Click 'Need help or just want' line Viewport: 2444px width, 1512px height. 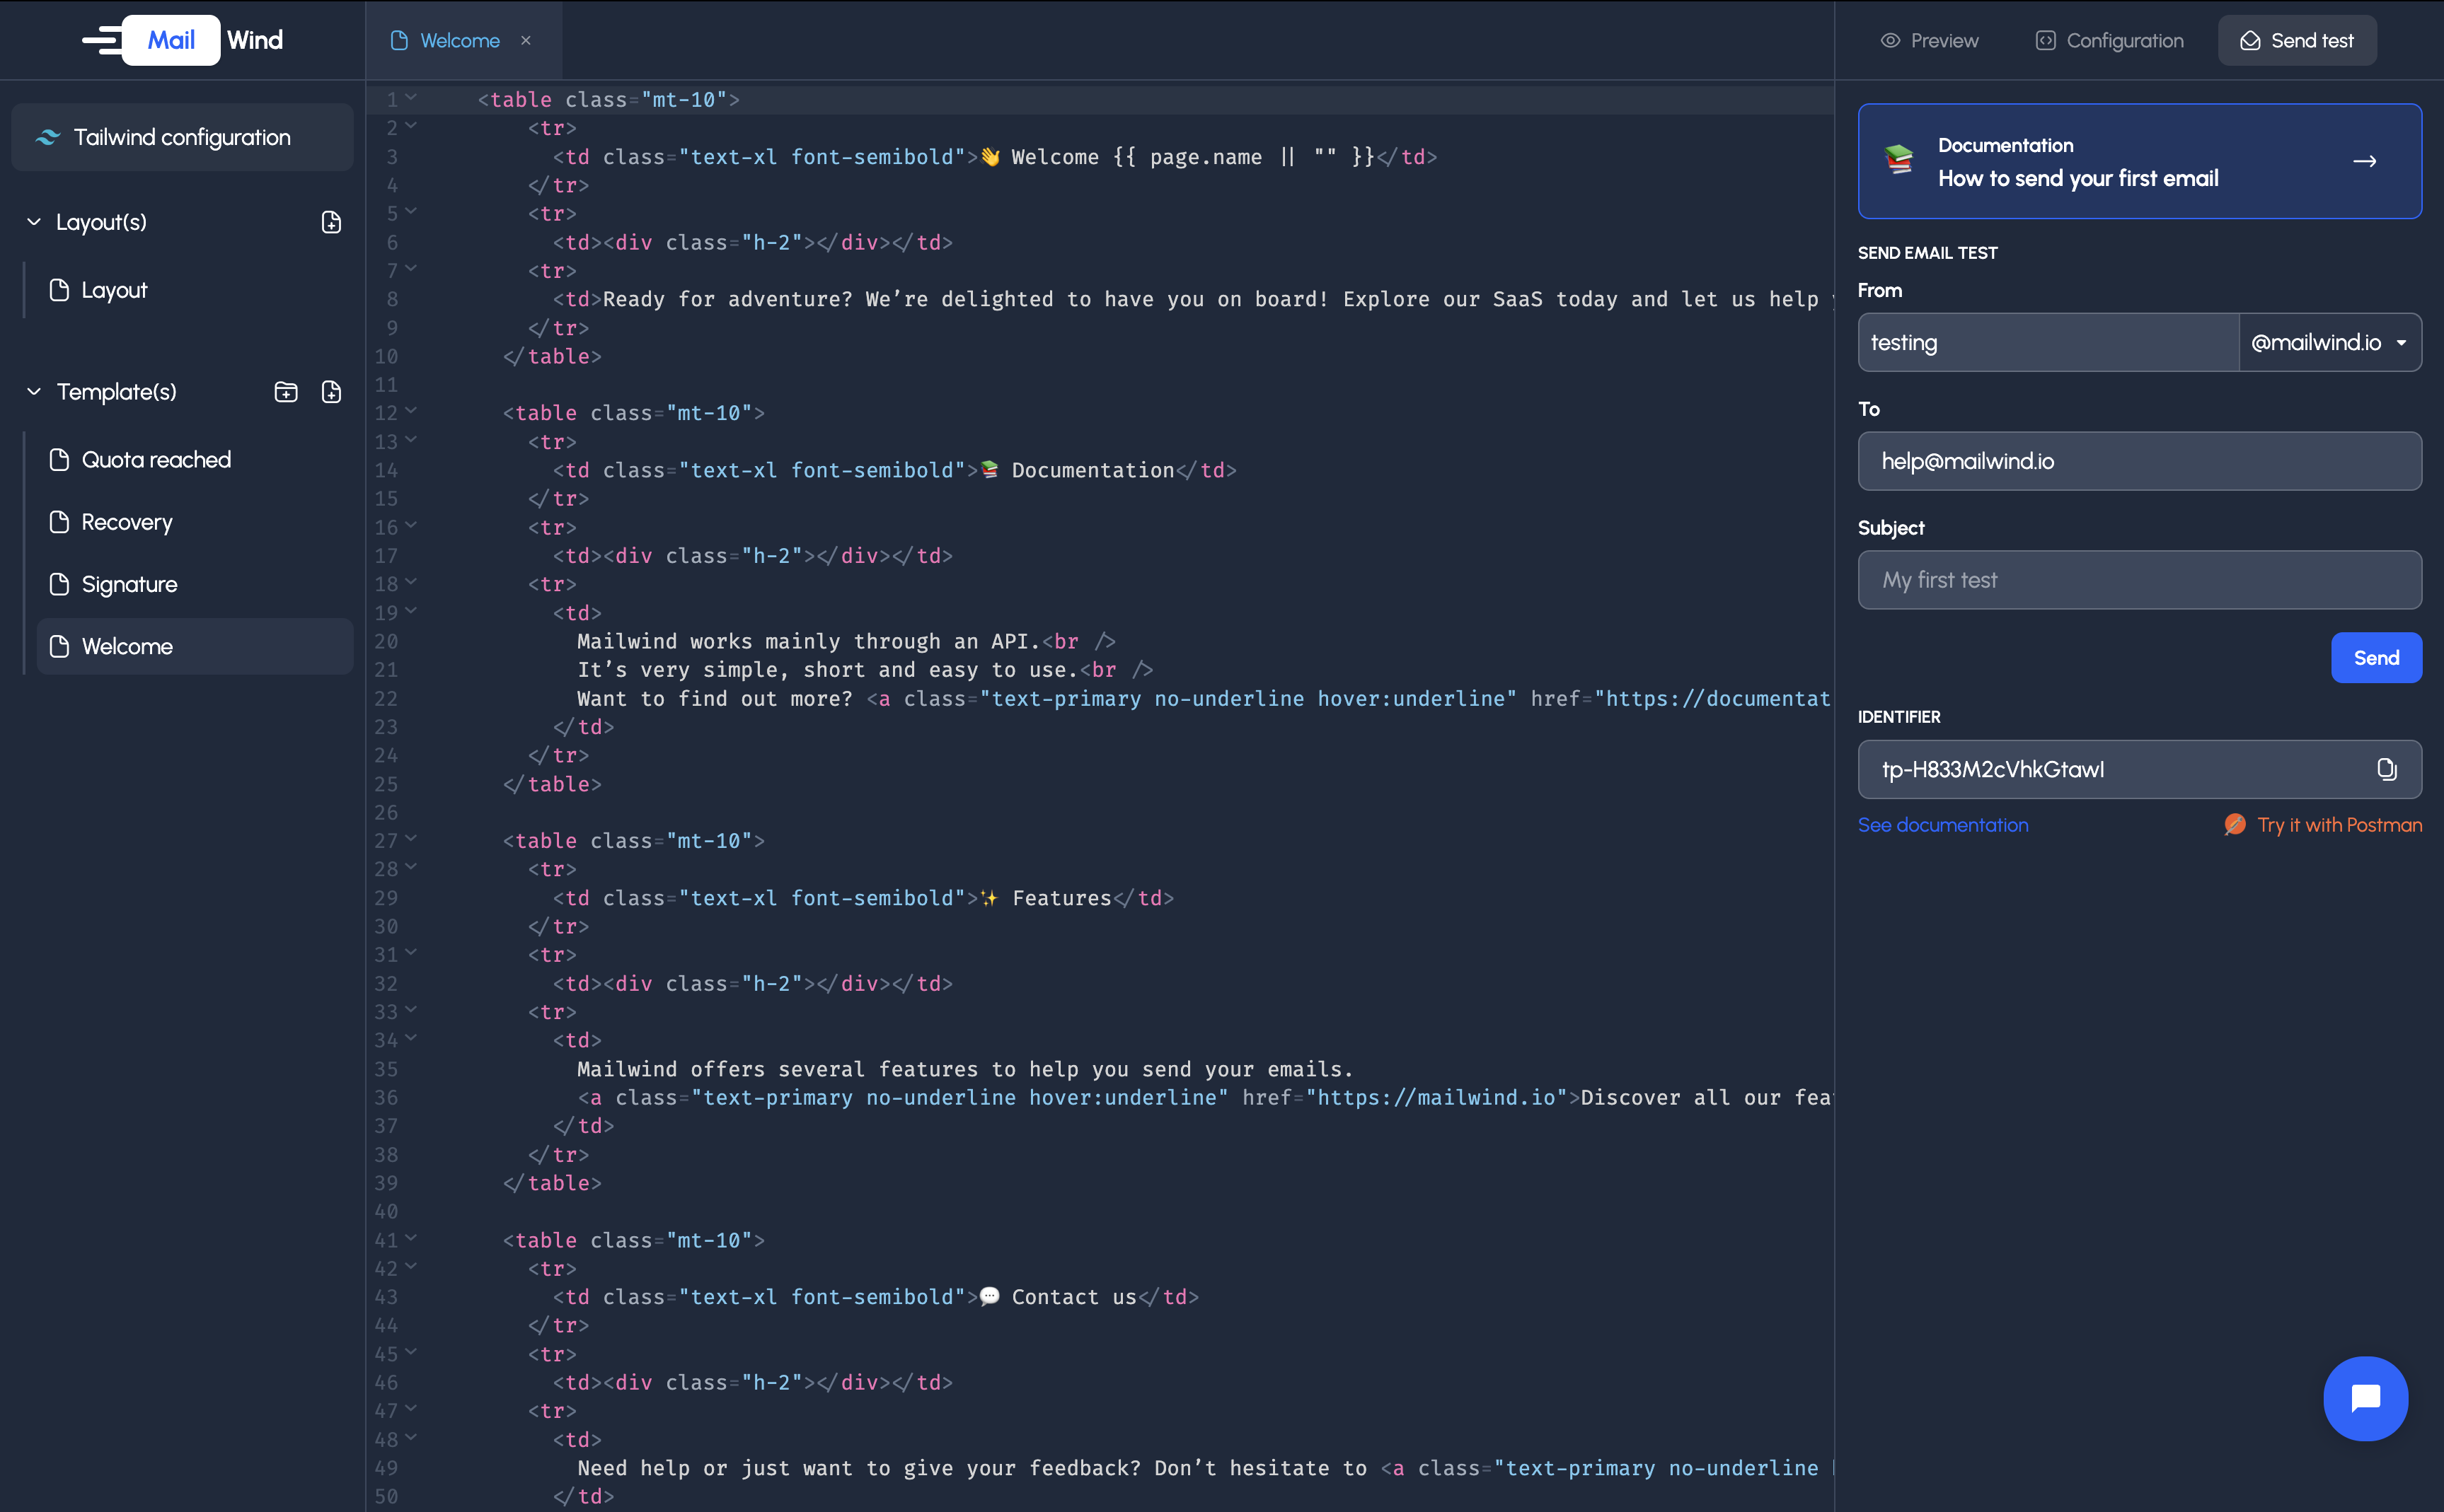click(1204, 1468)
